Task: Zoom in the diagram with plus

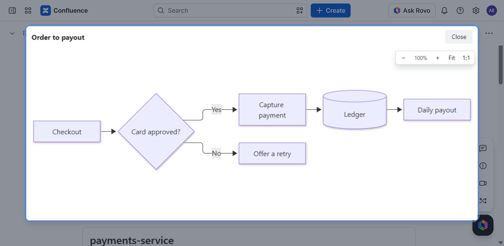Action: [438, 58]
